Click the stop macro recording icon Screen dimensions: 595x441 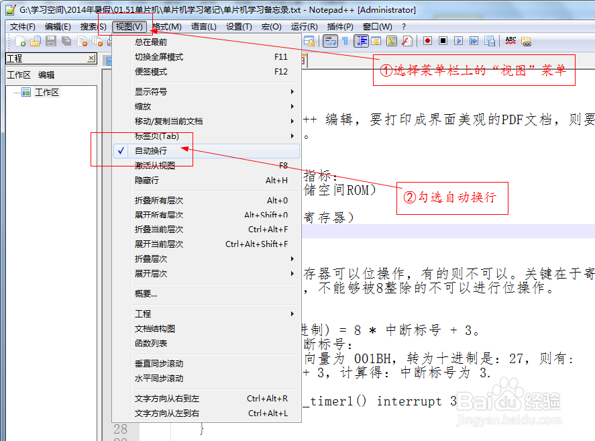(443, 40)
